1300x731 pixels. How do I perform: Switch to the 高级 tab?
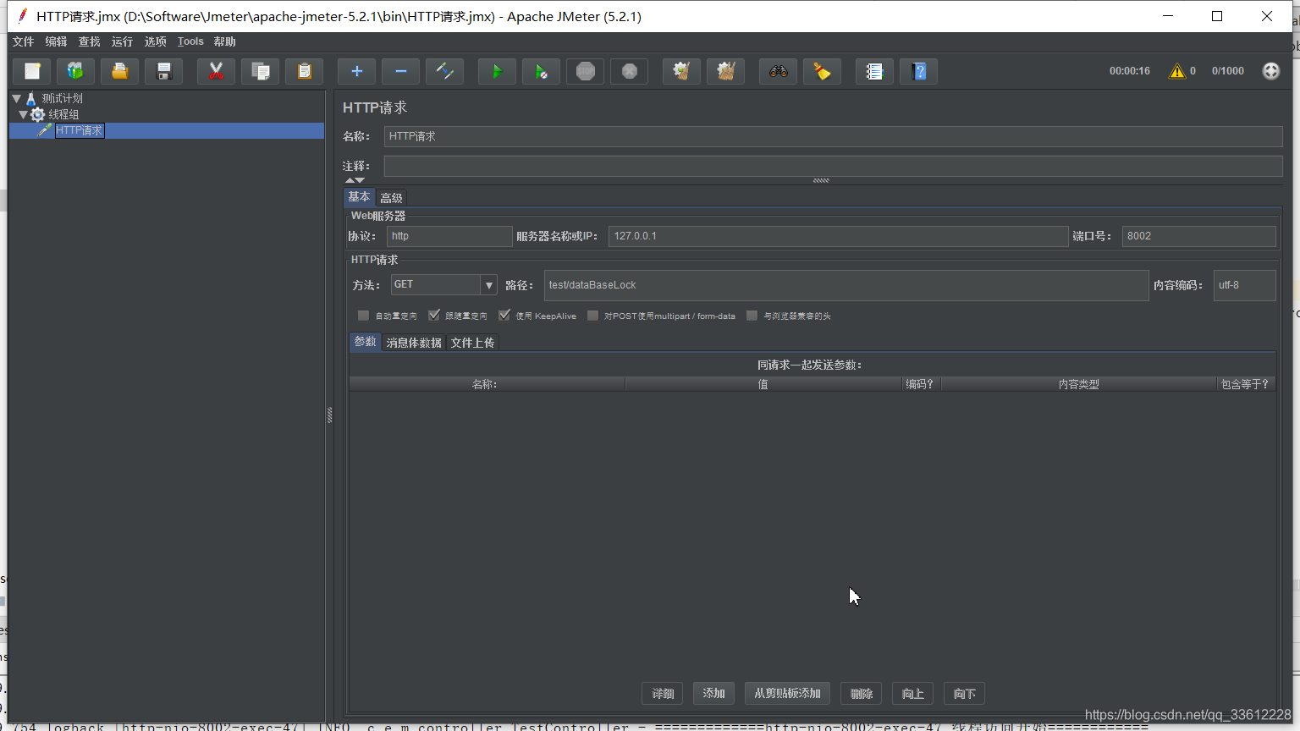click(x=391, y=198)
